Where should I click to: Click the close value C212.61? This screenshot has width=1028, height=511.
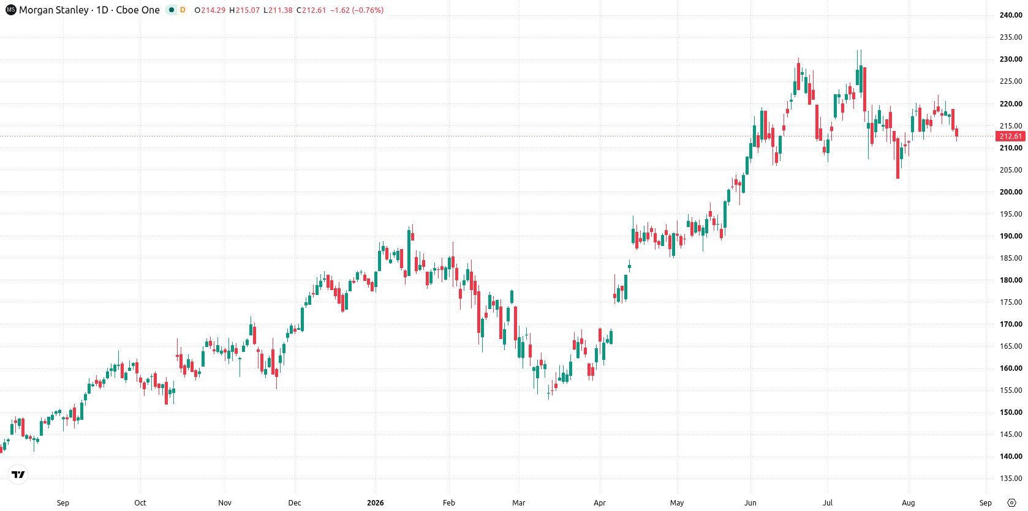point(311,10)
